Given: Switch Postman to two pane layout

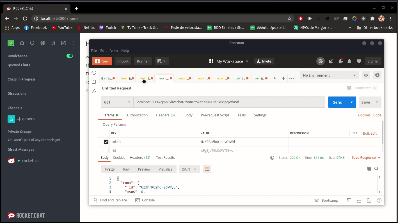Looking at the screenshot, I should (359, 200).
